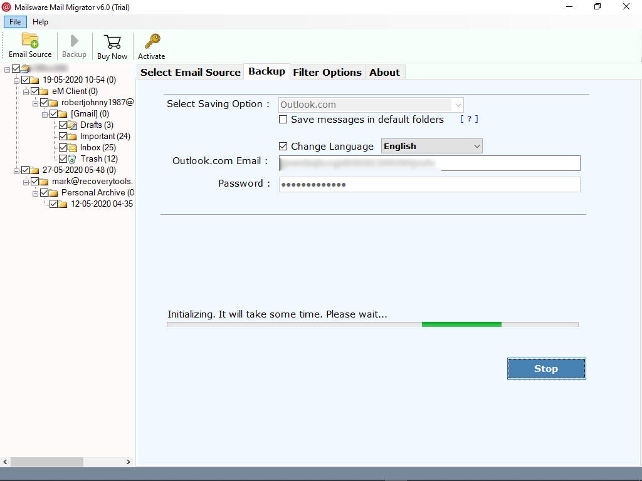Click the horizontal scrollbar thumb in tree panel
The width and height of the screenshot is (642, 481).
(x=46, y=462)
